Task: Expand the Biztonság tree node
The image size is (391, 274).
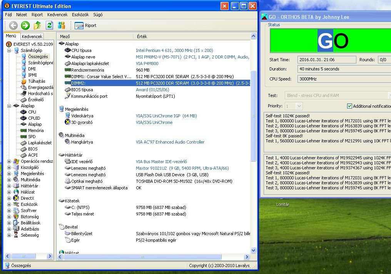Action: [9, 217]
